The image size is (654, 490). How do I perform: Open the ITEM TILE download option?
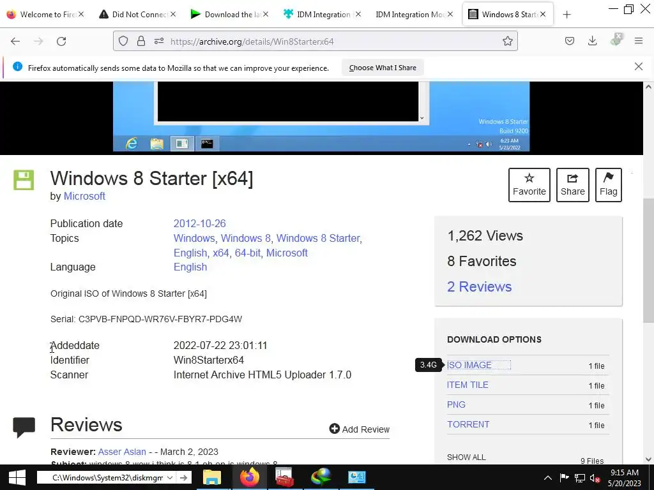pos(468,385)
